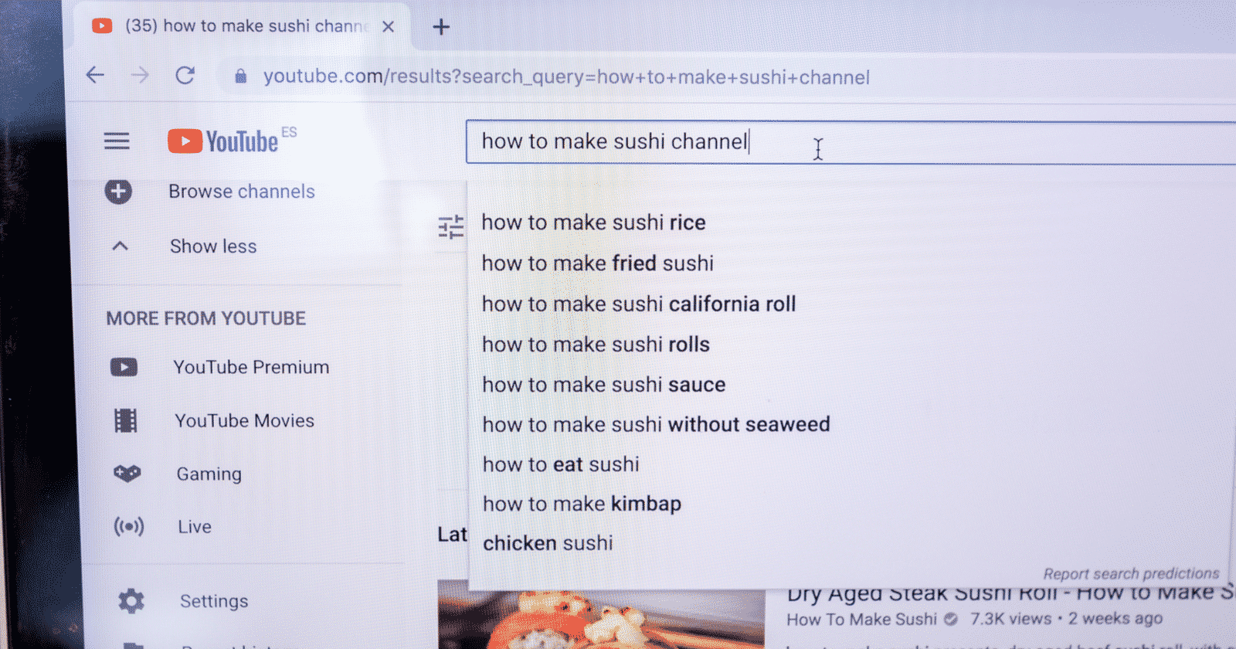Select 'how to make sushi california roll'
Screen dimensions: 1236x649
[638, 304]
